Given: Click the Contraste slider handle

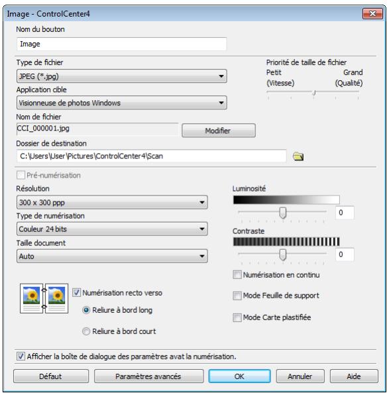Looking at the screenshot, I should [x=283, y=255].
